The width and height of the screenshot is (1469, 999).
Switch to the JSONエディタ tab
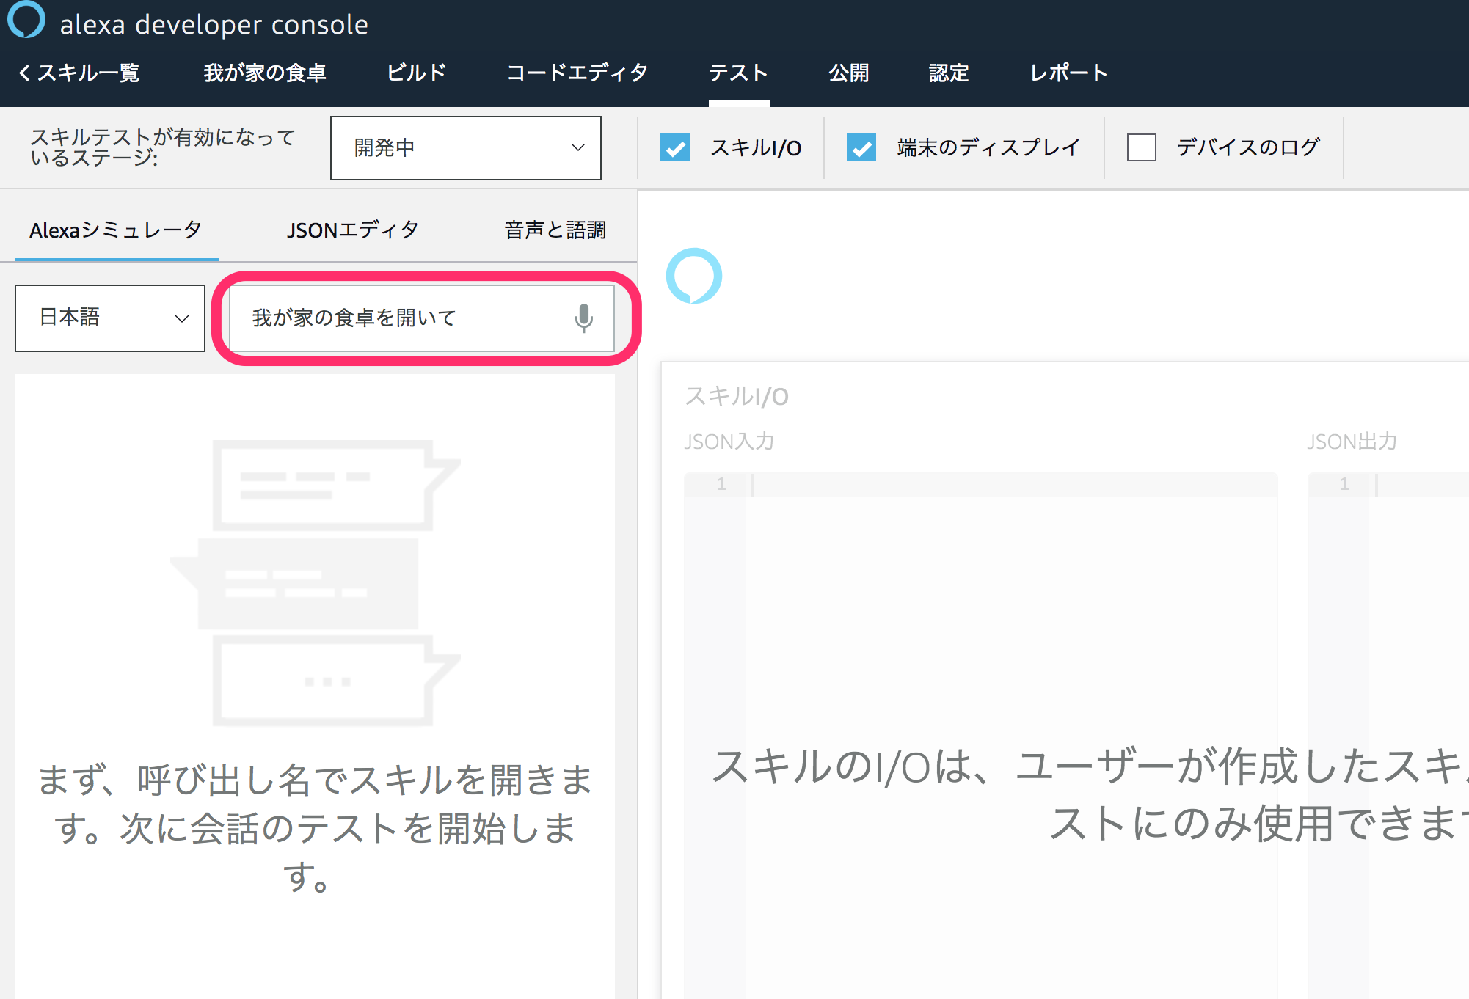tap(352, 230)
